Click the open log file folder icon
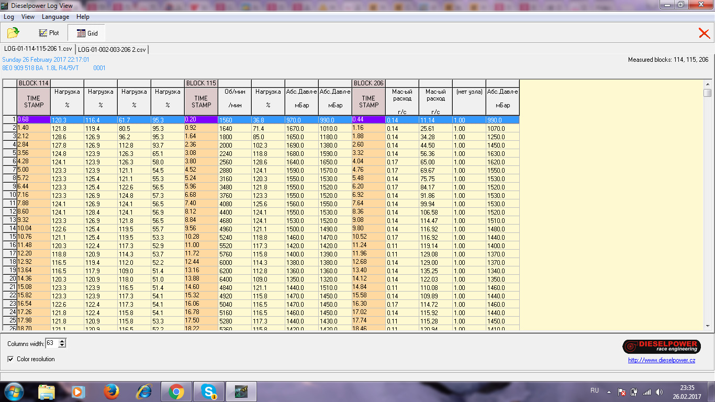 point(13,33)
